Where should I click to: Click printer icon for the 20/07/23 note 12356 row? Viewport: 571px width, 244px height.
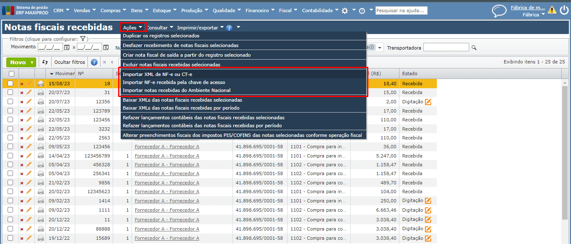41,102
